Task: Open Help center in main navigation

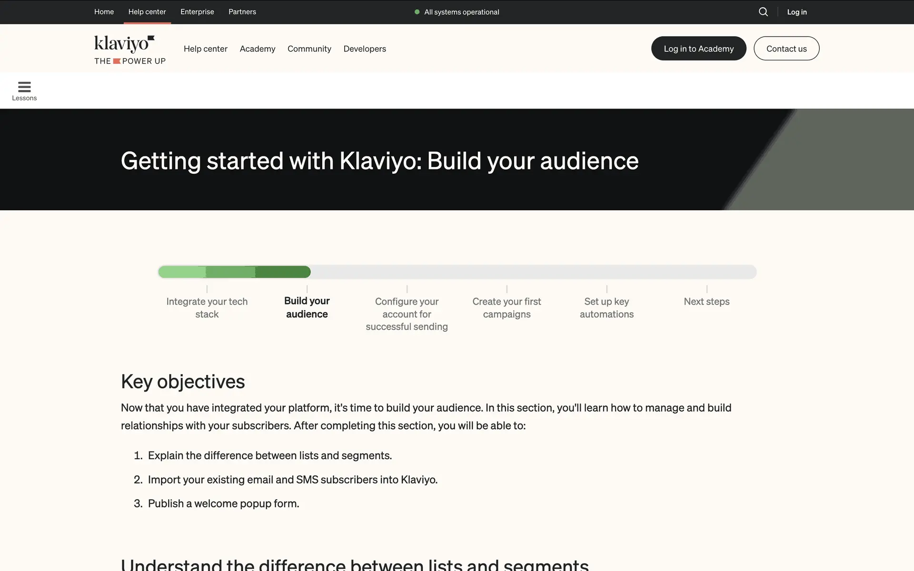Action: [205, 49]
